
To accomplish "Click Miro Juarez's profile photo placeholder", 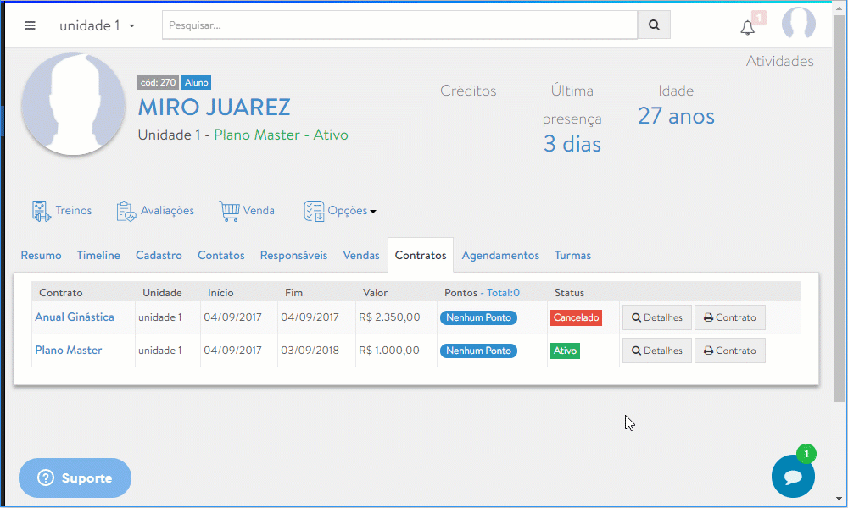I will [x=73, y=104].
